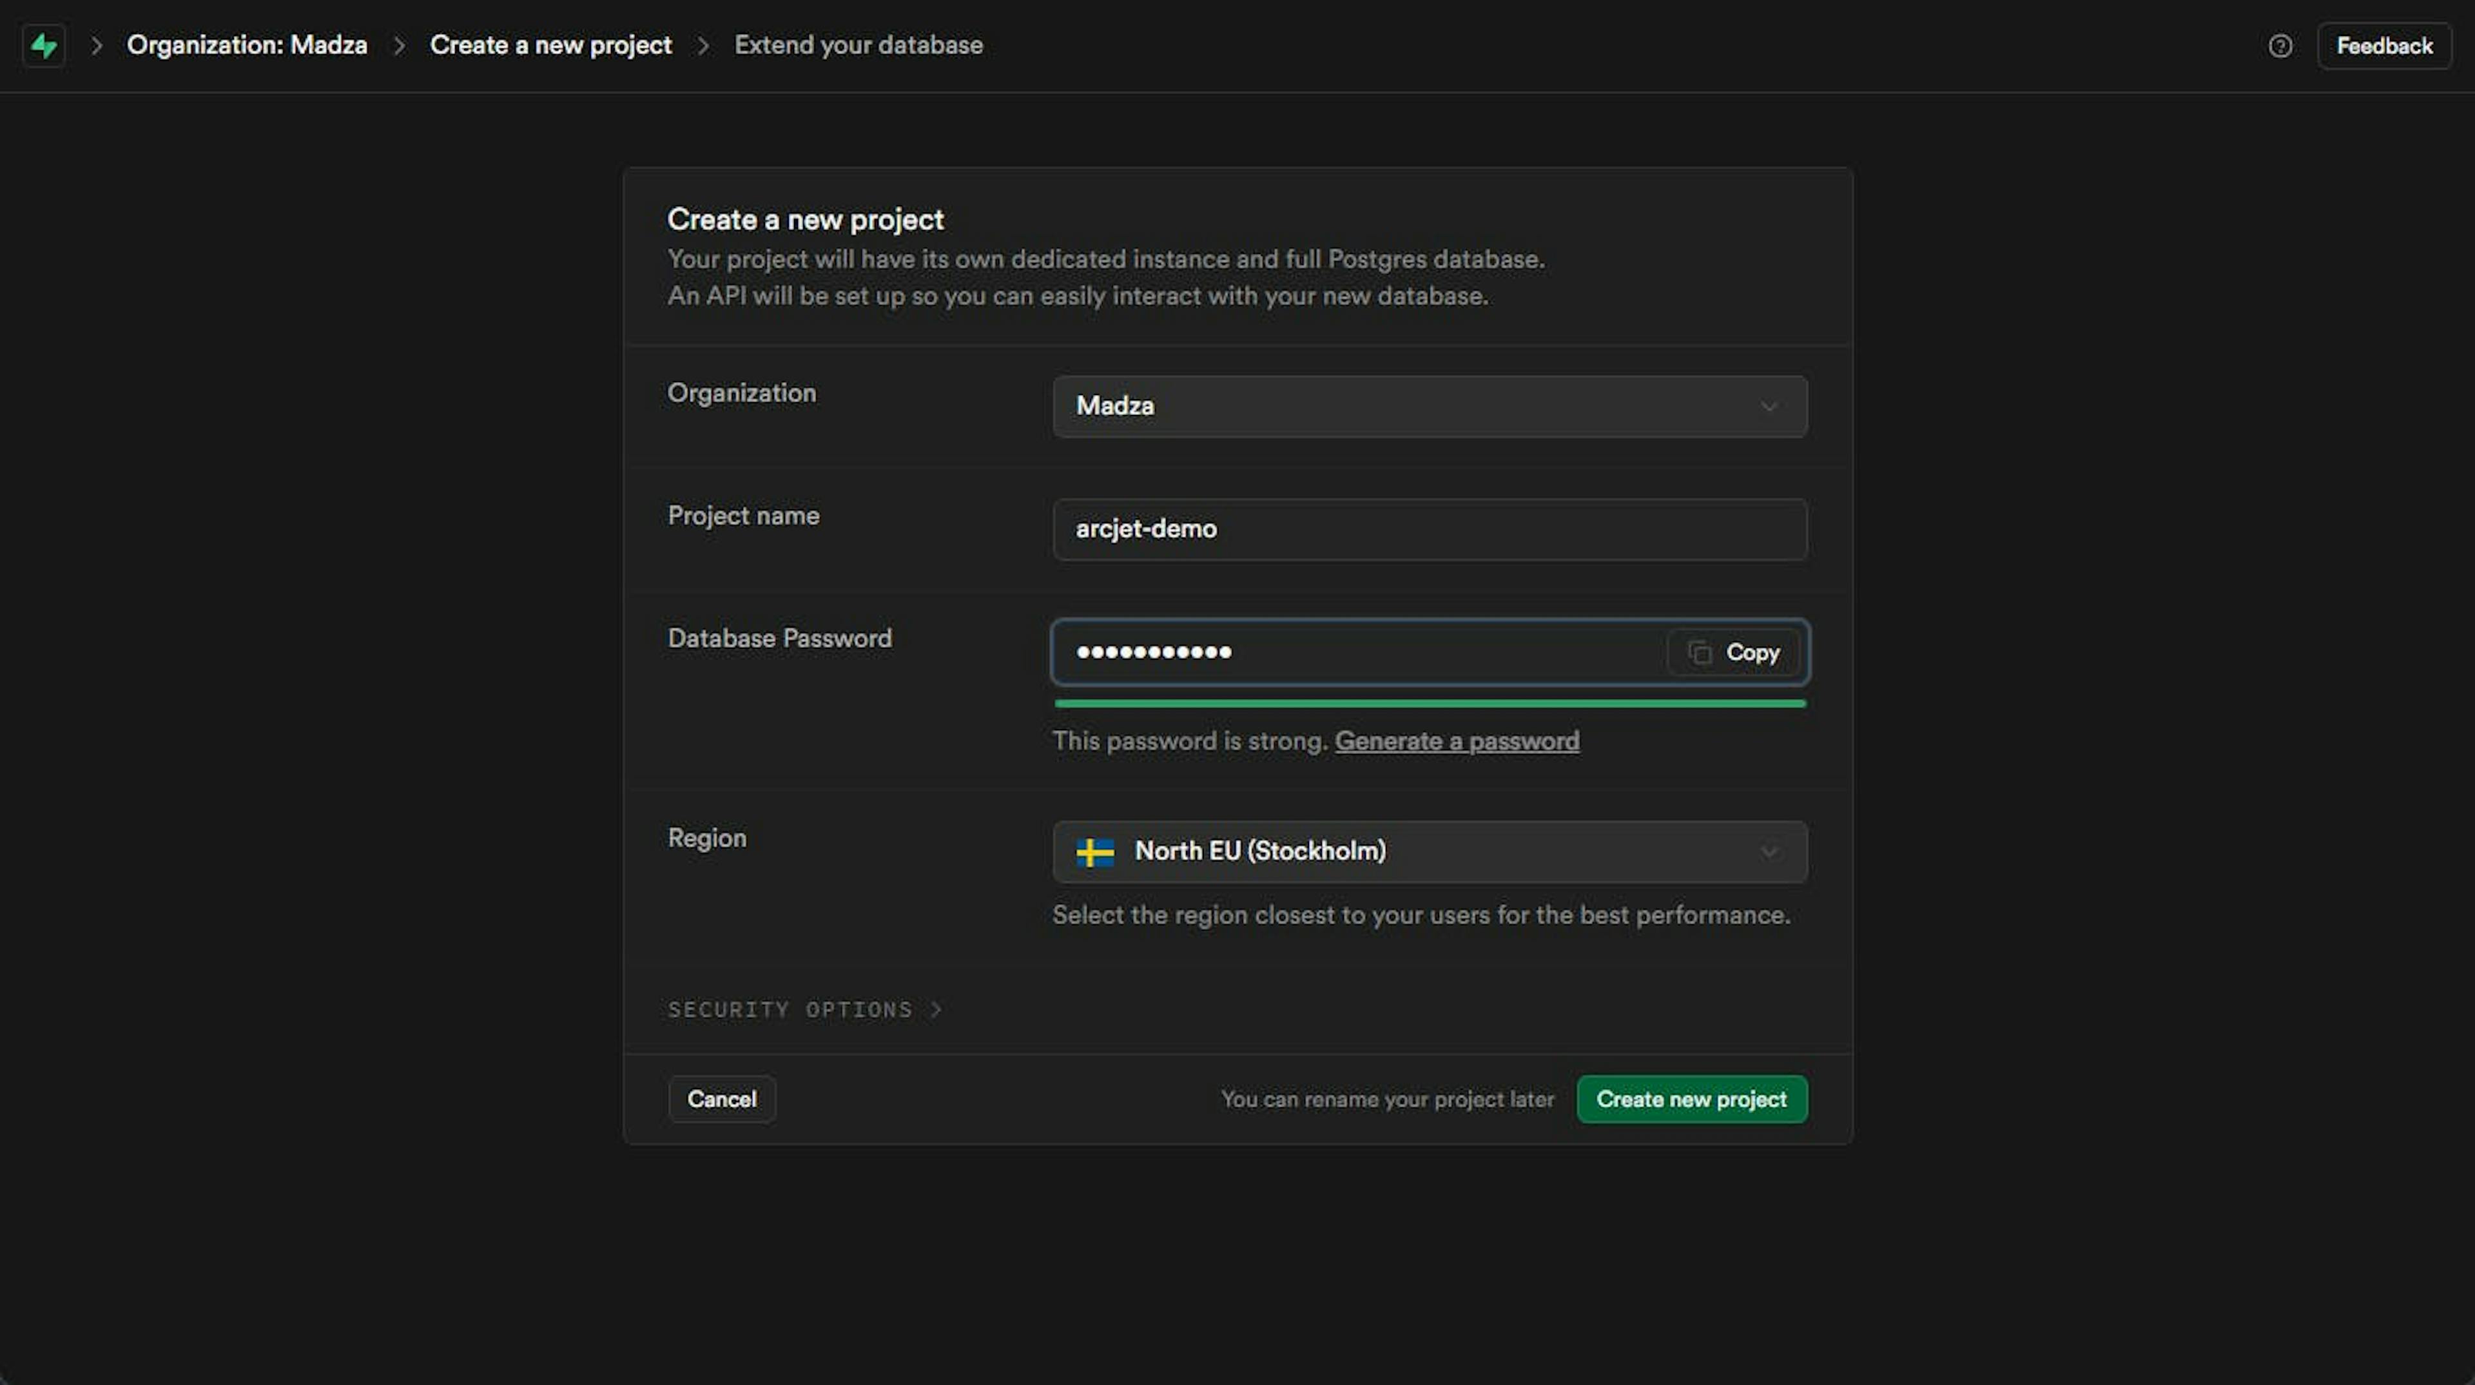Screen dimensions: 2475x1385
Task: Click the green password strength bar
Action: 1429,703
